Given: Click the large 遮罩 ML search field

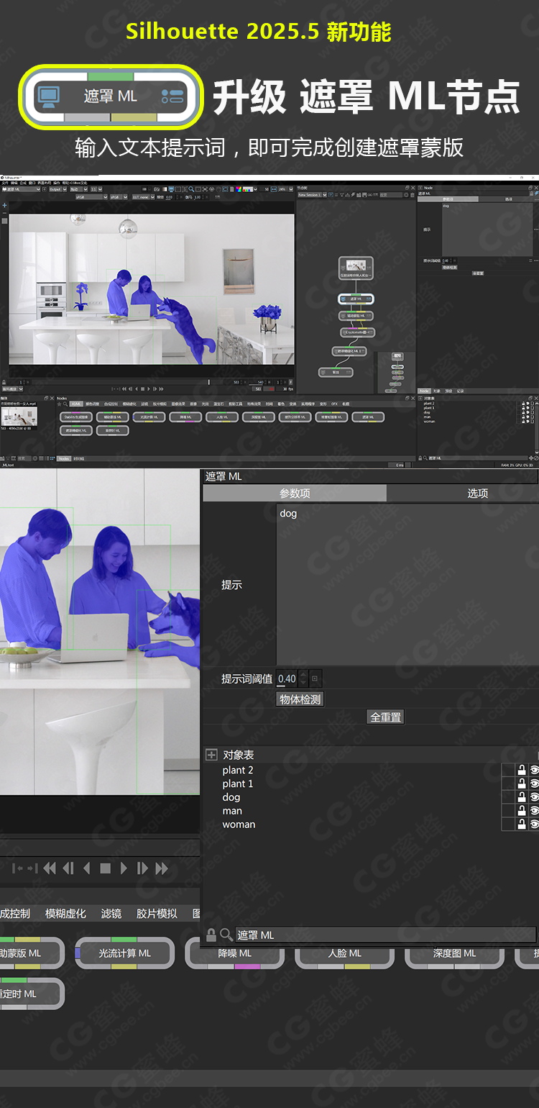Looking at the screenshot, I should click(386, 935).
